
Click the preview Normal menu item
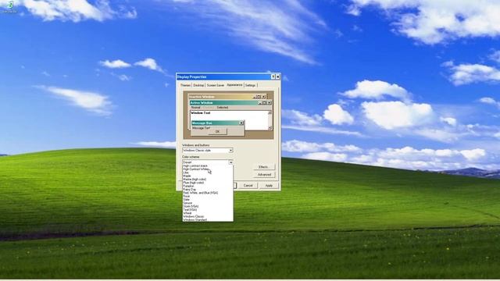coord(195,108)
